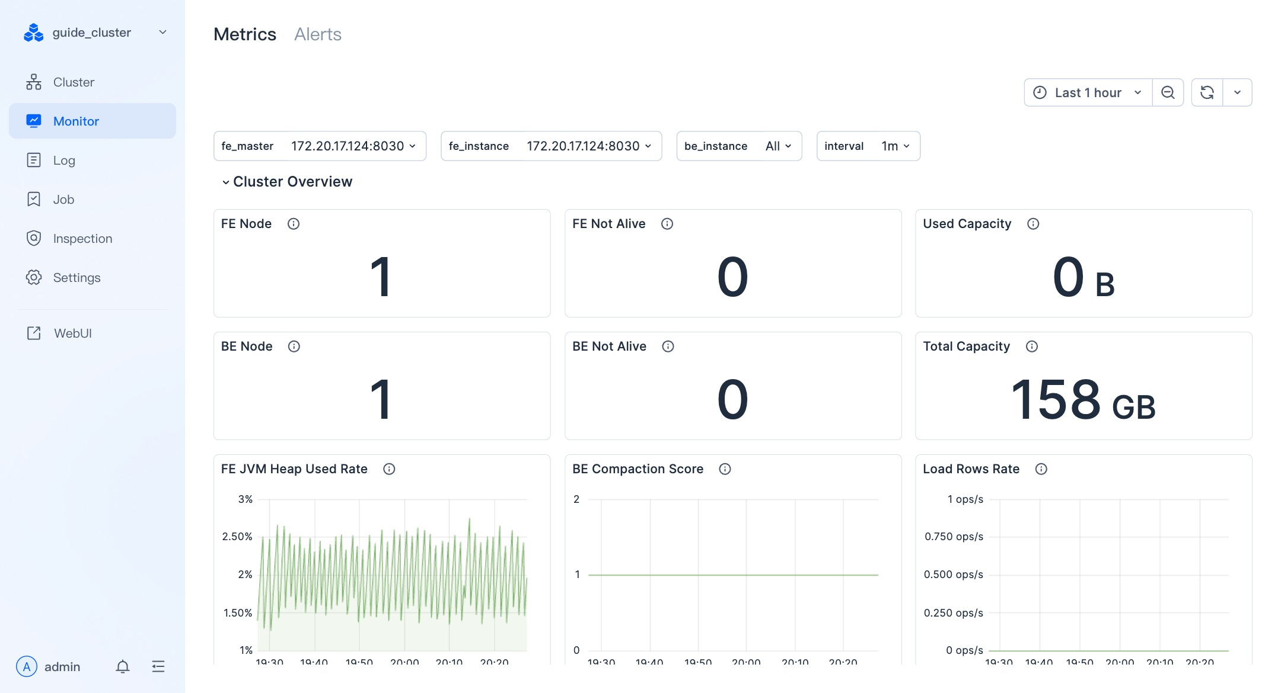Screen dimensions: 1281x693
Task: Click the Monitor chart icon
Action: (x=34, y=121)
